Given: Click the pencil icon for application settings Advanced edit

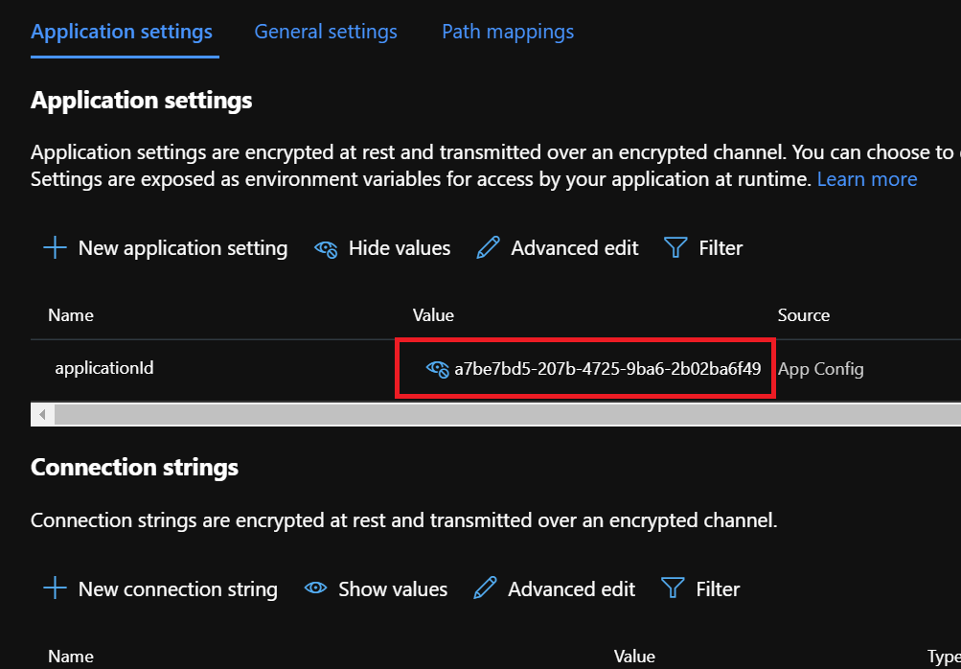Looking at the screenshot, I should tap(488, 248).
